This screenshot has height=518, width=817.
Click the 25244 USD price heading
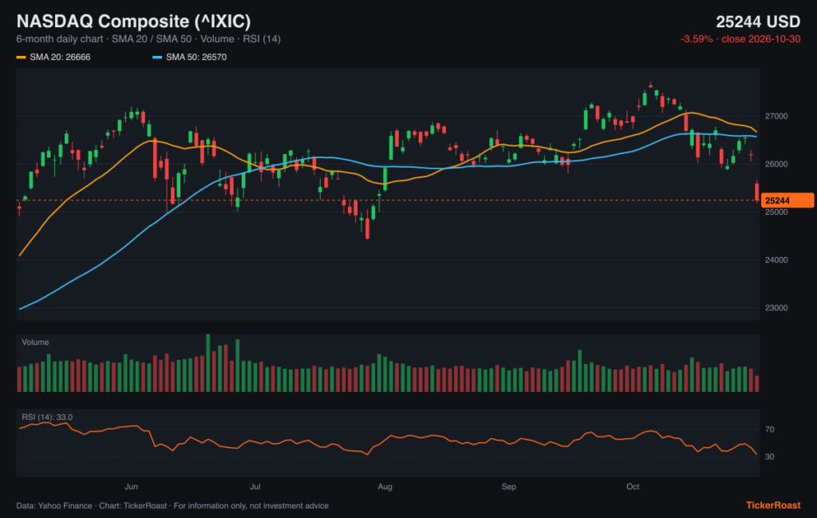pos(758,22)
